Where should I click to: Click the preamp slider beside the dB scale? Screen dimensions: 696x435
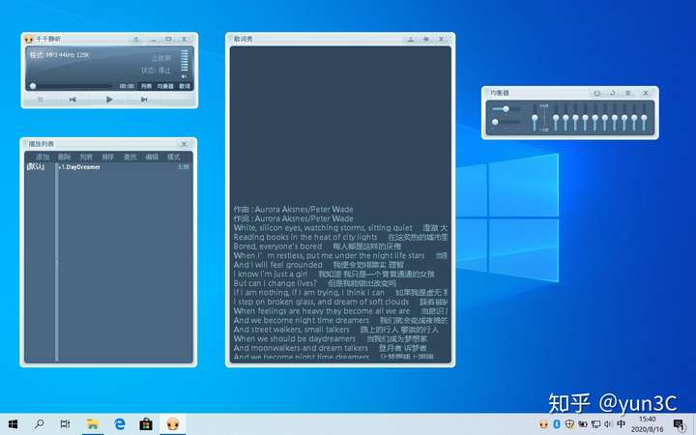point(535,118)
